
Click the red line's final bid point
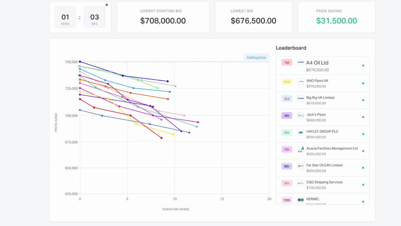tap(161, 138)
